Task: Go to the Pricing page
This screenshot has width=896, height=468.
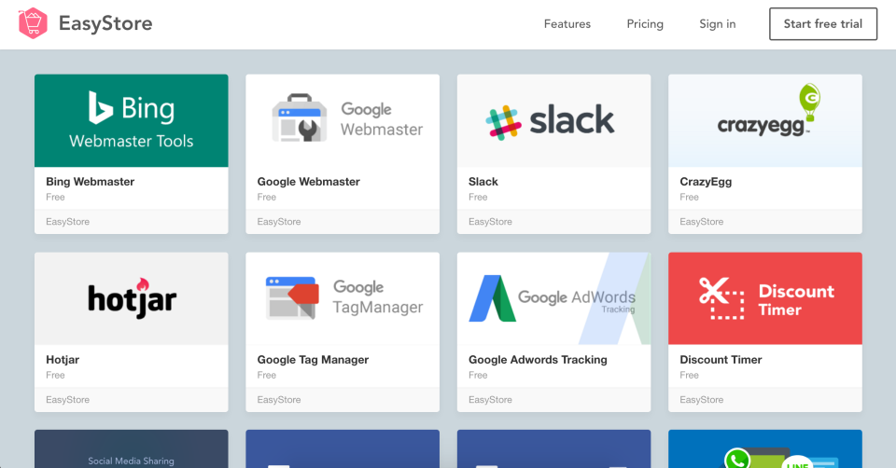Action: (x=645, y=24)
